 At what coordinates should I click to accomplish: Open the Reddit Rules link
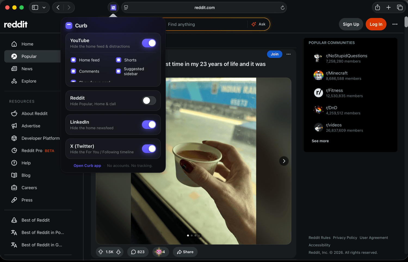319,238
